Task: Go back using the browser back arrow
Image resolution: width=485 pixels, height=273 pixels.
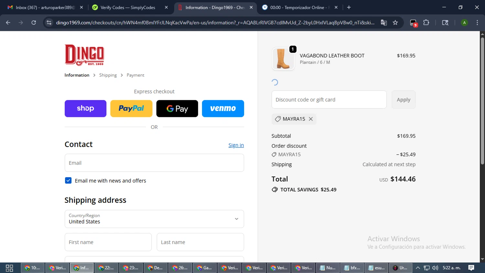Action: click(8, 23)
